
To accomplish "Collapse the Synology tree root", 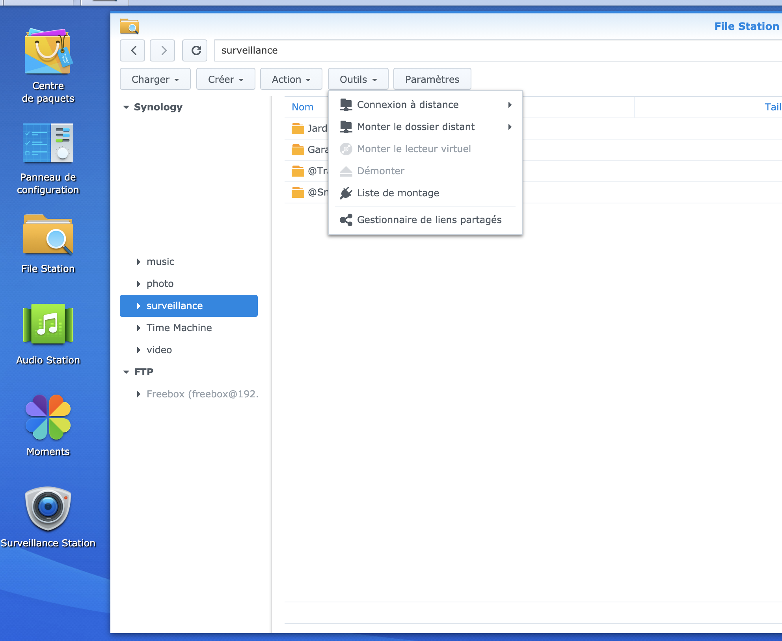I will (126, 107).
